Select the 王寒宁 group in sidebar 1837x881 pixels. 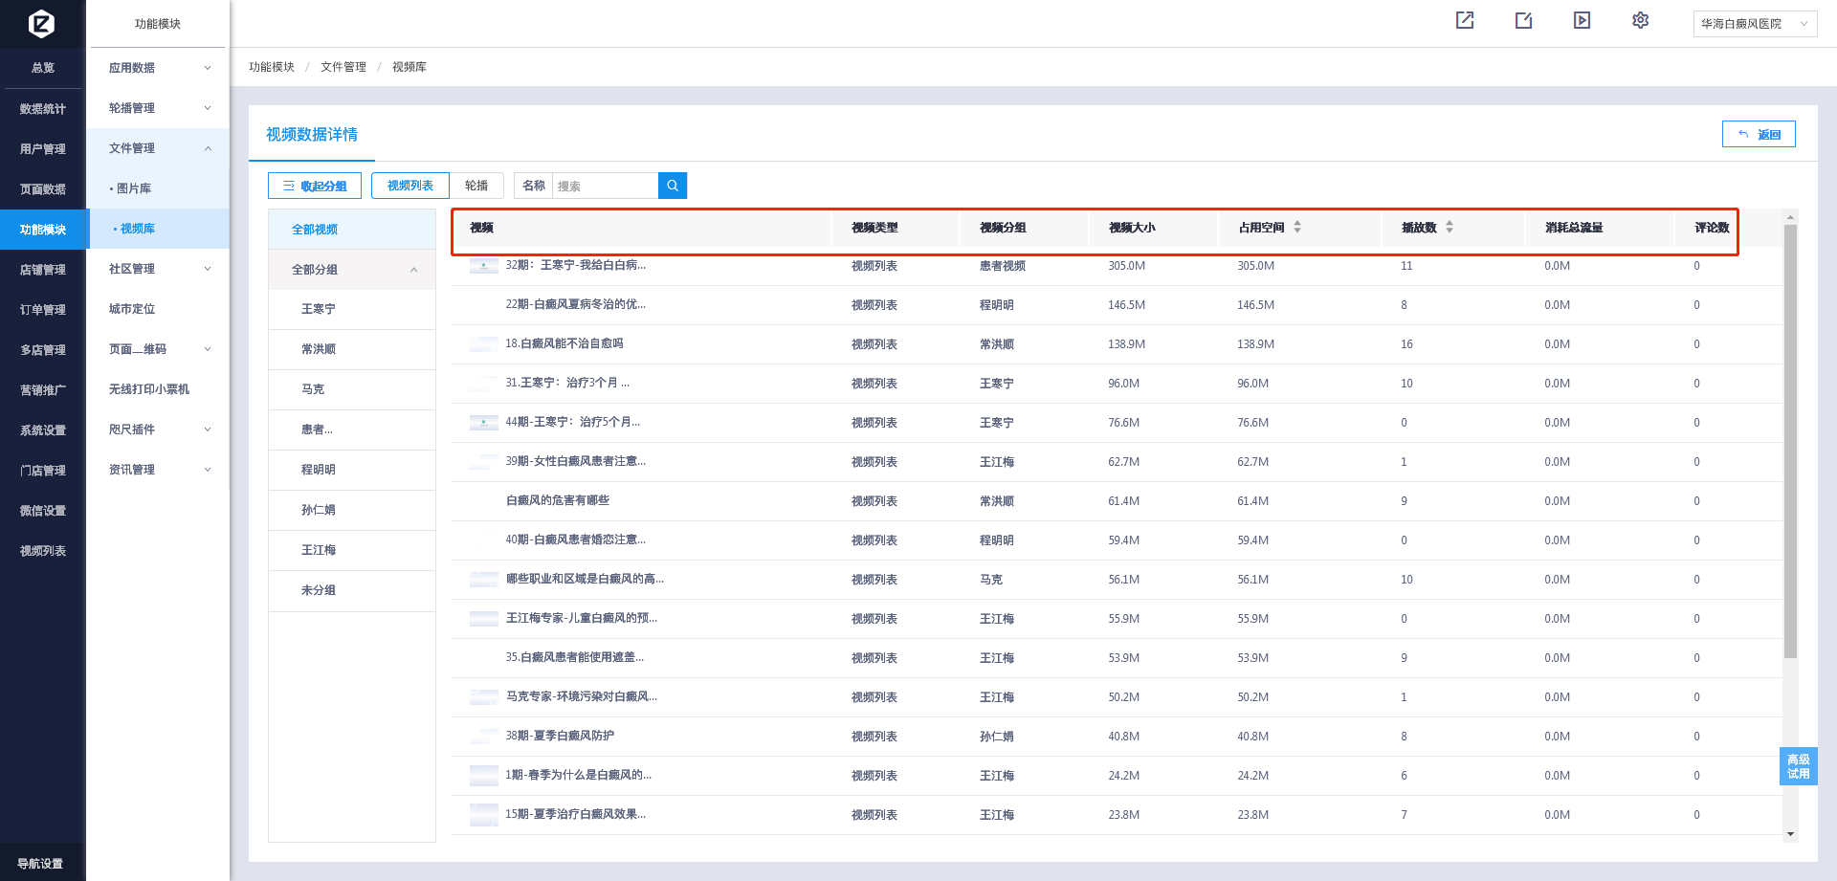319,309
